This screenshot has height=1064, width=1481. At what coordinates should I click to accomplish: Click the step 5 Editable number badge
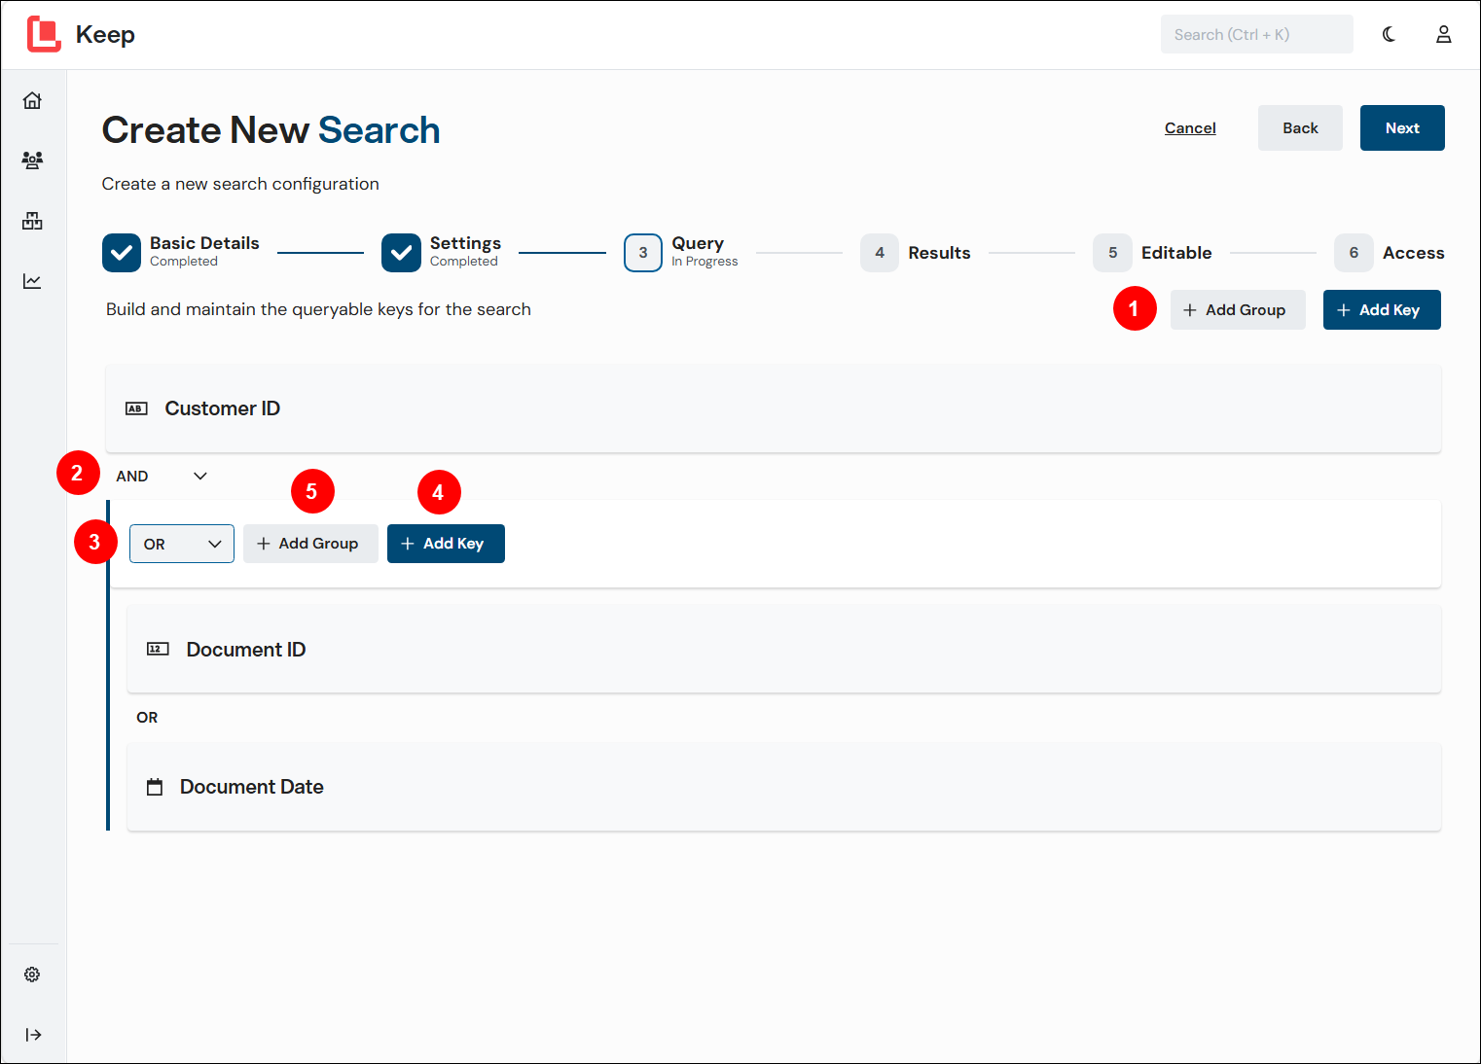1112,253
